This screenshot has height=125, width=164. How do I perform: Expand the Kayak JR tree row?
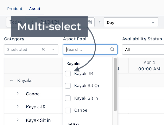pos(18,106)
